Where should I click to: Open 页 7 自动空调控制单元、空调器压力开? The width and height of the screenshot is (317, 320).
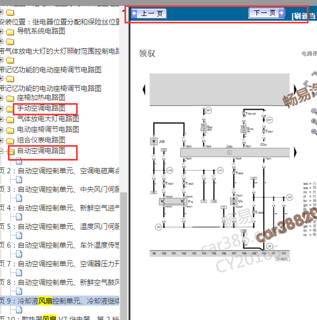(x=60, y=264)
